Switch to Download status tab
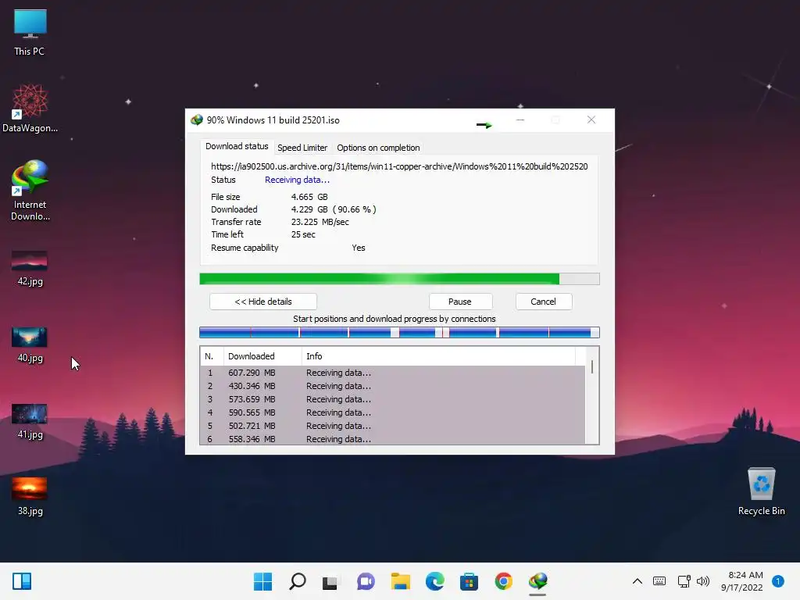 [237, 146]
